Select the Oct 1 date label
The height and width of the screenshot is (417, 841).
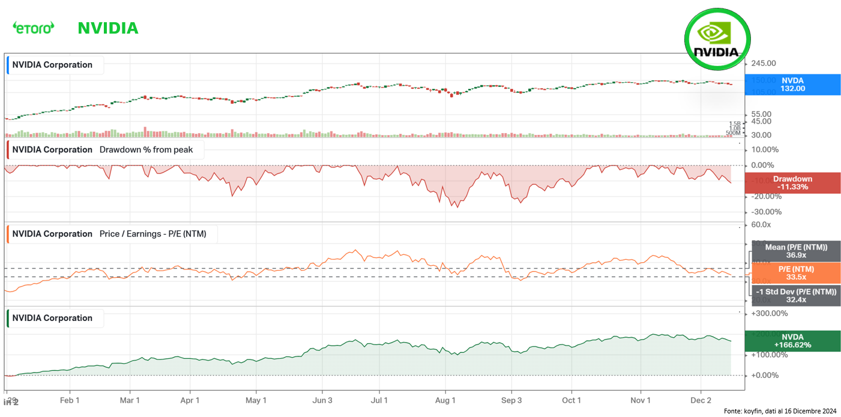coord(571,400)
